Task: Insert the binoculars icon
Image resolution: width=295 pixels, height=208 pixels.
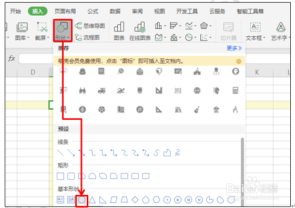Action: pyautogui.click(x=83, y=90)
